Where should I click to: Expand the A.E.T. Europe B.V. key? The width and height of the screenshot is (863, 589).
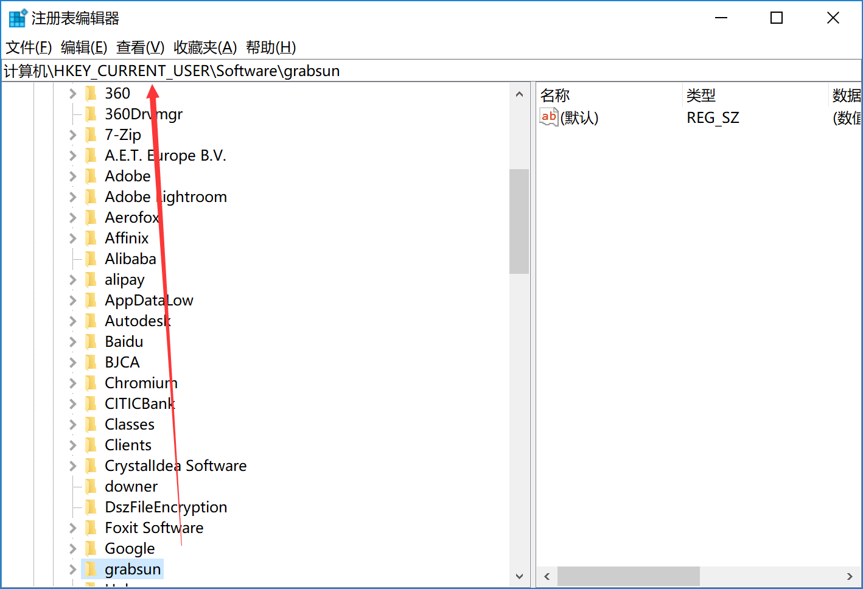[x=73, y=155]
